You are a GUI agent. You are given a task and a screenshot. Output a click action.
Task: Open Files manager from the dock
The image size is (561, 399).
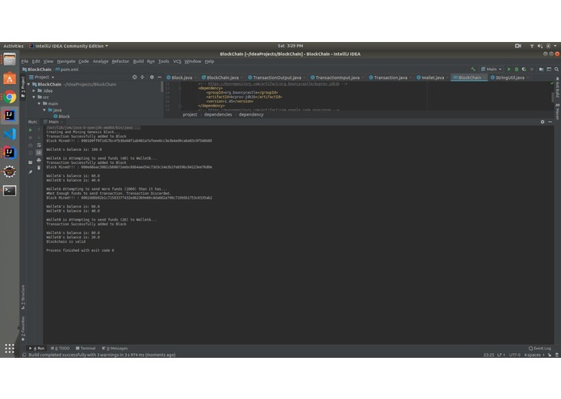point(10,60)
